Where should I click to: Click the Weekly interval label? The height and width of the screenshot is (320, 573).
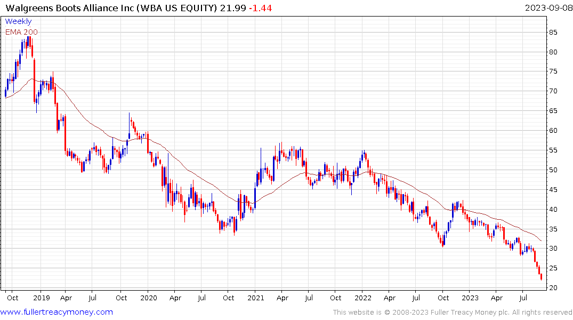pos(18,21)
